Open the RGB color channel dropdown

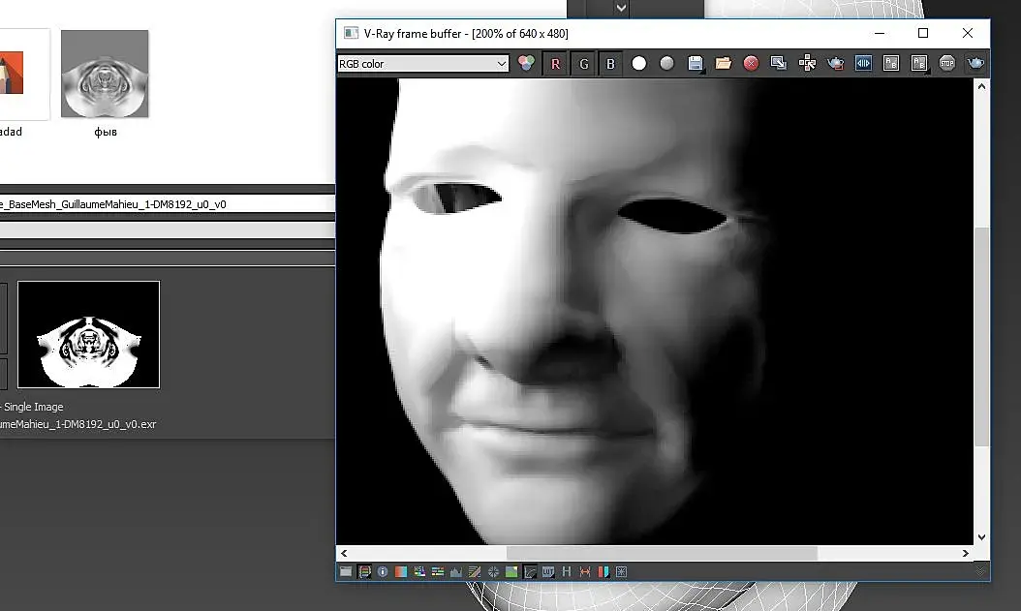click(422, 64)
